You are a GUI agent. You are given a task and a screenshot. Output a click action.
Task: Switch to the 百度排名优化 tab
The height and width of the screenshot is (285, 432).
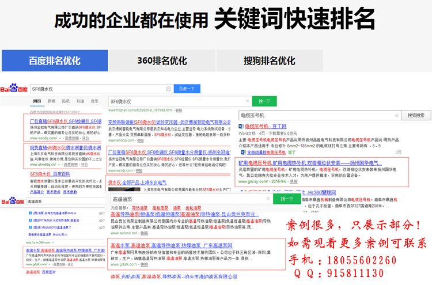coord(55,60)
